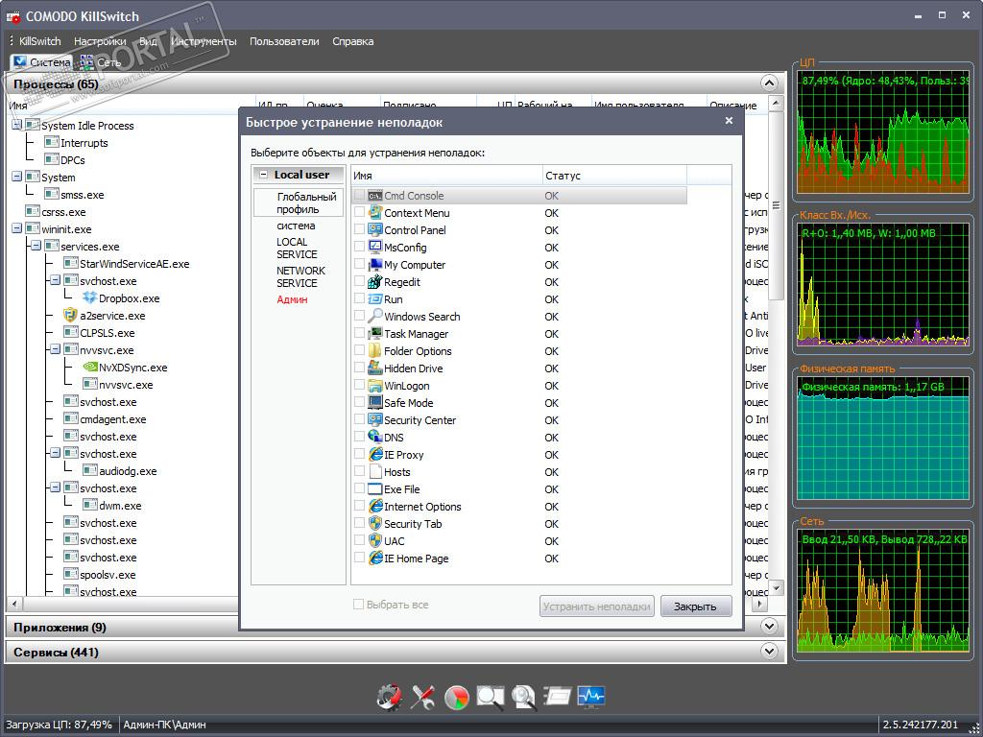
Task: Expand the Сервисы (441) section
Action: 768,652
